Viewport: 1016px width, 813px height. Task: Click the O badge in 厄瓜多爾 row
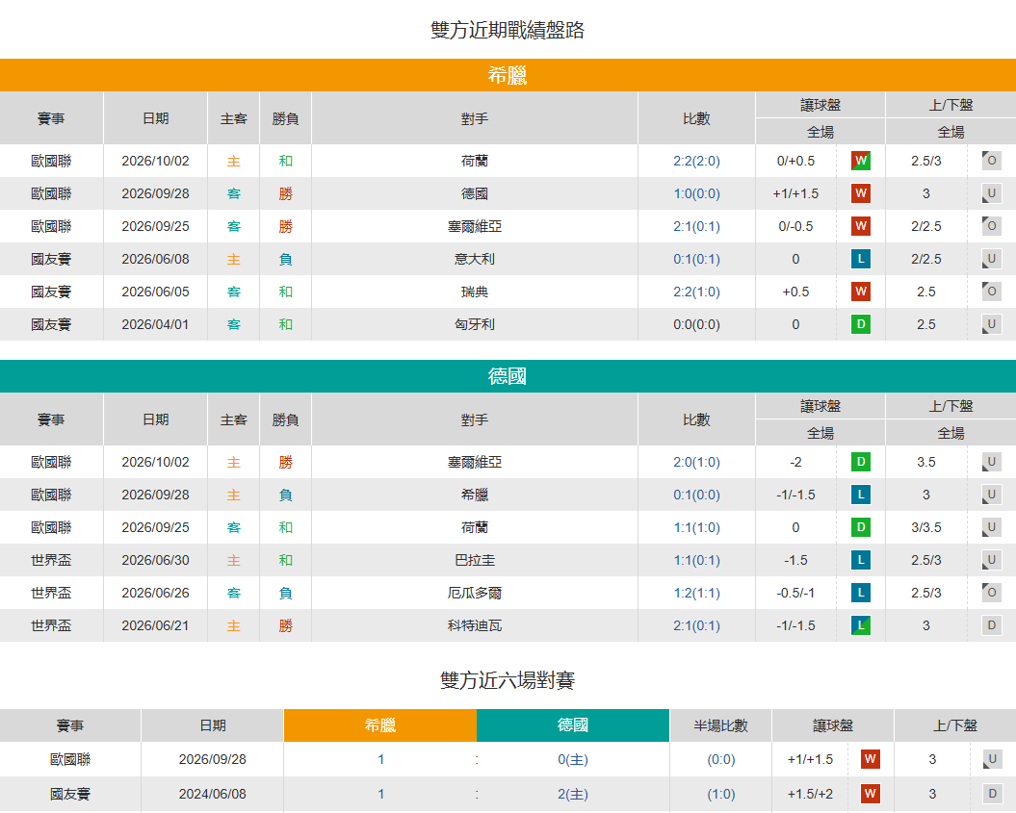click(x=991, y=593)
